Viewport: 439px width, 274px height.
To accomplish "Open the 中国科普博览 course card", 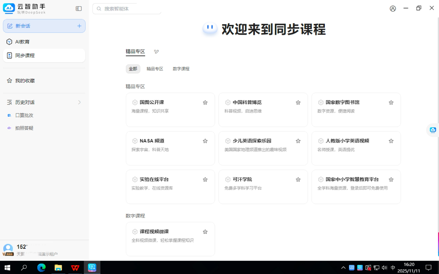I will (263, 110).
